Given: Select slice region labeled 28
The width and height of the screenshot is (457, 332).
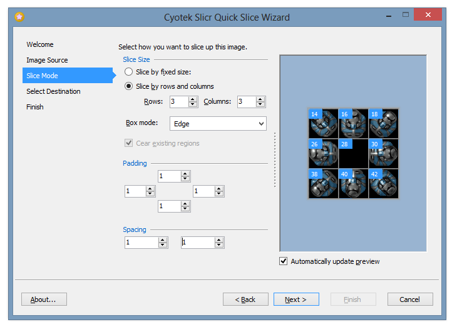Looking at the screenshot, I should 353,153.
